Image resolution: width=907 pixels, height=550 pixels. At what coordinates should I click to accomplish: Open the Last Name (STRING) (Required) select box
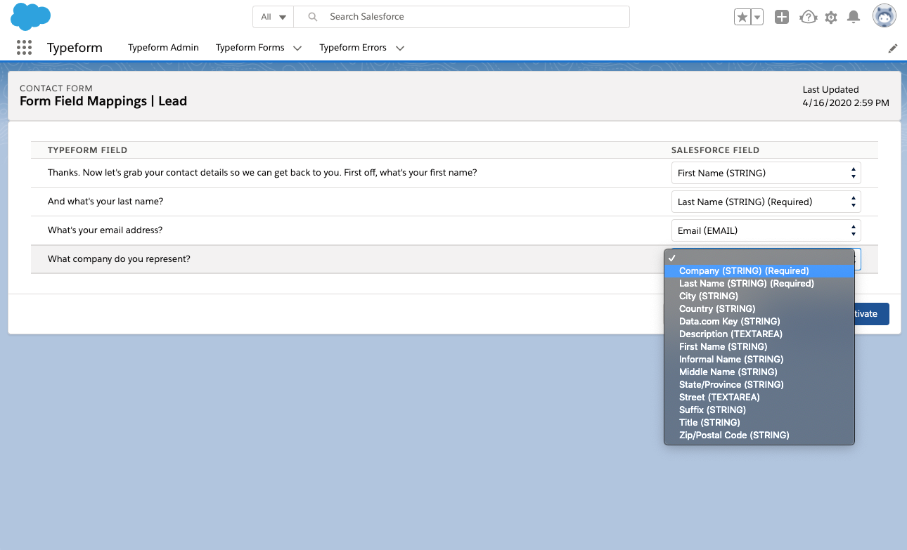766,202
